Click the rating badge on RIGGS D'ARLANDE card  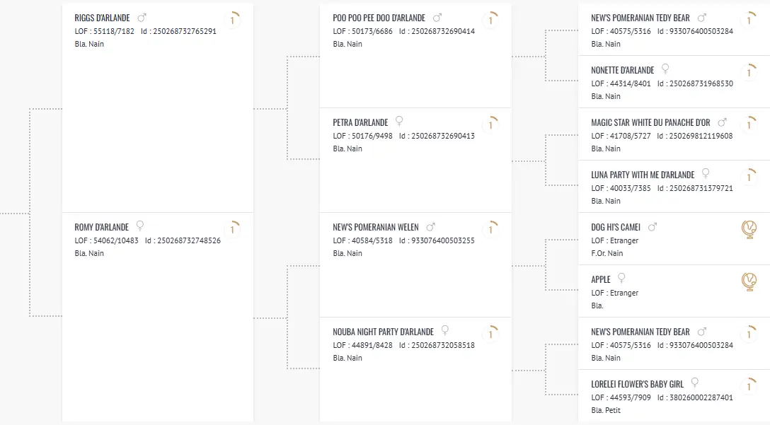tap(232, 20)
